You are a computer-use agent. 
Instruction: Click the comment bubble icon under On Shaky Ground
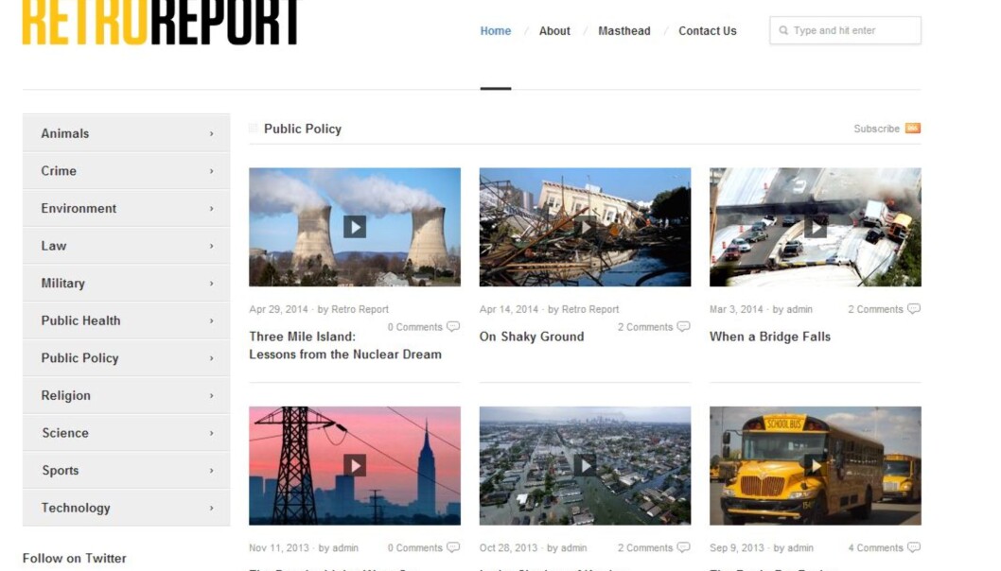pos(684,327)
